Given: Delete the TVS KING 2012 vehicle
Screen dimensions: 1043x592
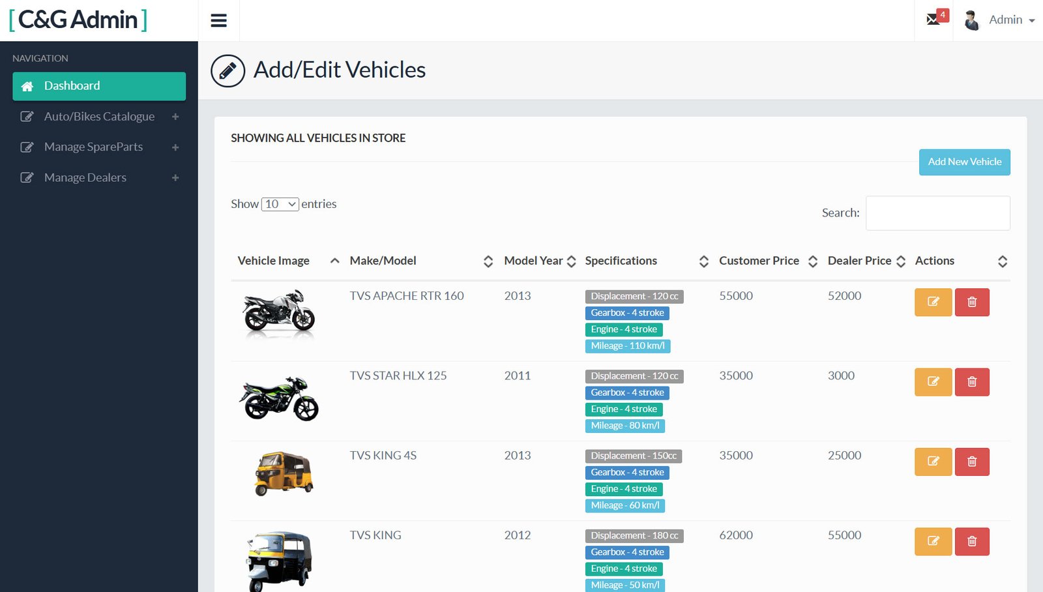Looking at the screenshot, I should pyautogui.click(x=972, y=542).
